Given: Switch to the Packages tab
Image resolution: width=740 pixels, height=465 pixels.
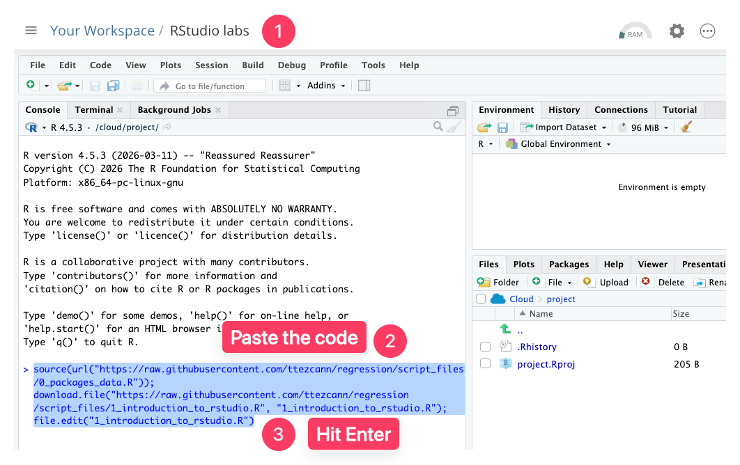Looking at the screenshot, I should tap(569, 264).
